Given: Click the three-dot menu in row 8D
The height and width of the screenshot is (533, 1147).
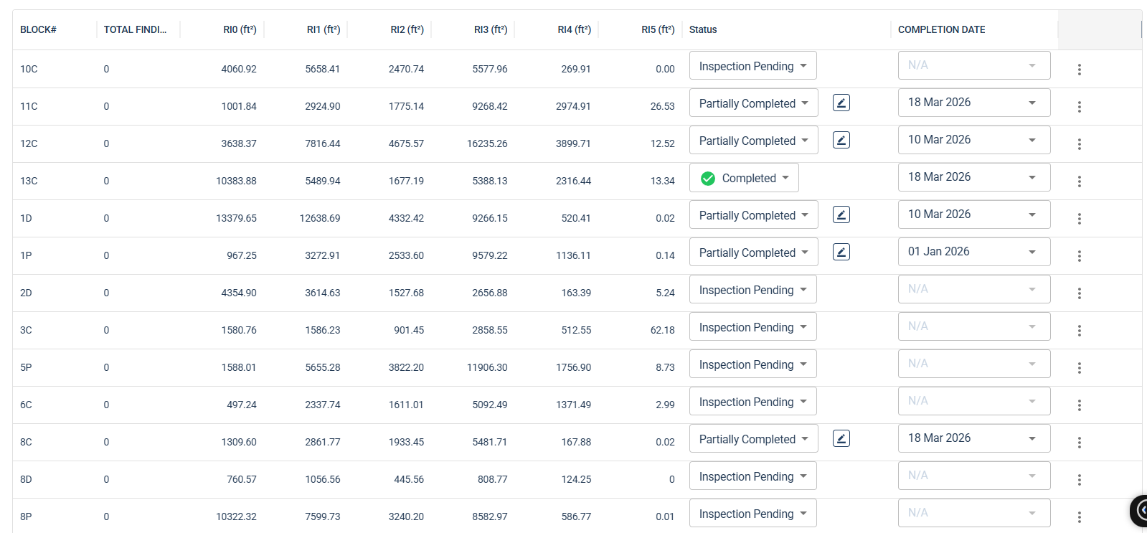Looking at the screenshot, I should (x=1079, y=480).
